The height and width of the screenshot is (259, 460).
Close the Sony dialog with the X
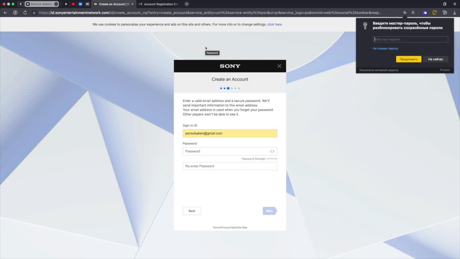[279, 66]
